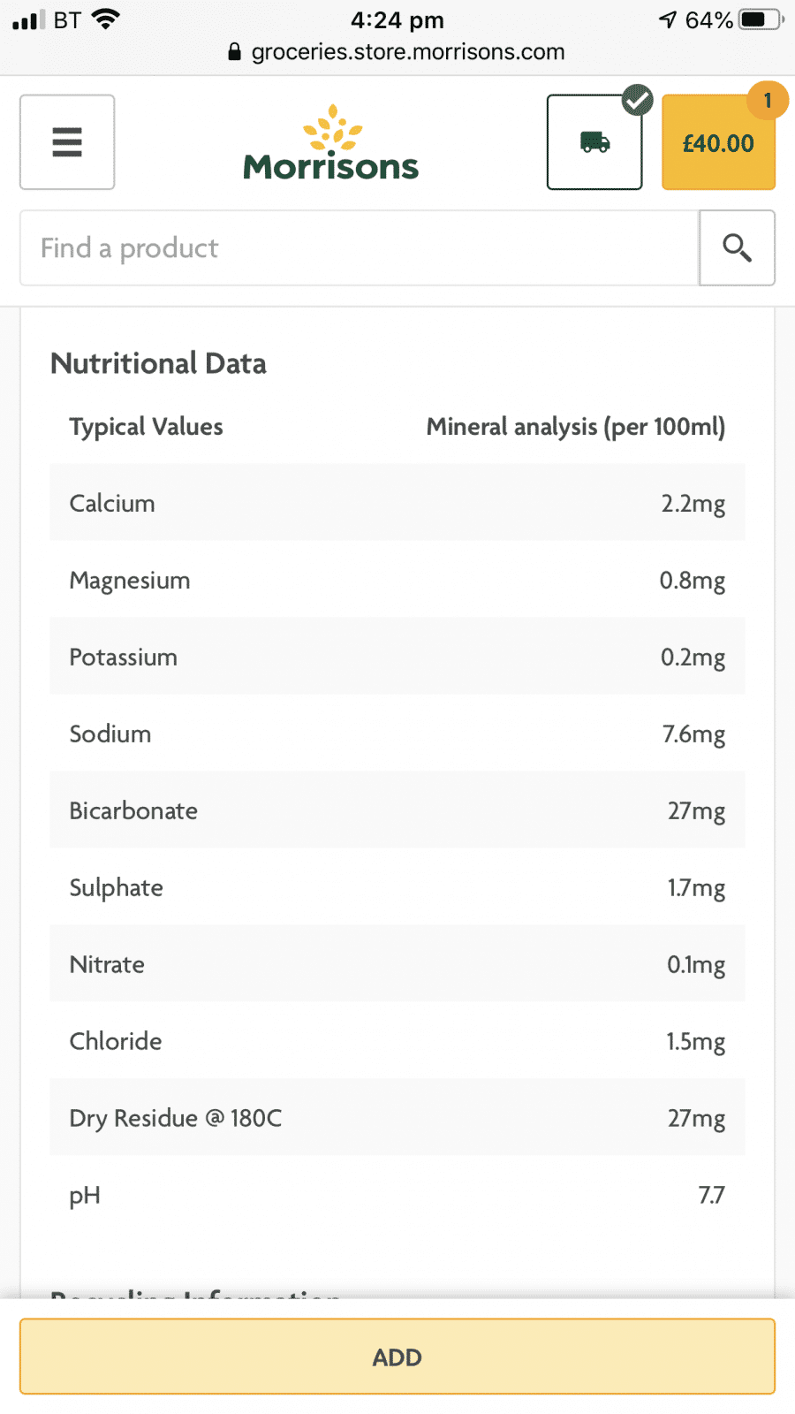Screen dimensions: 795x1414
Task: Open delivery truck slot button
Action: [594, 142]
